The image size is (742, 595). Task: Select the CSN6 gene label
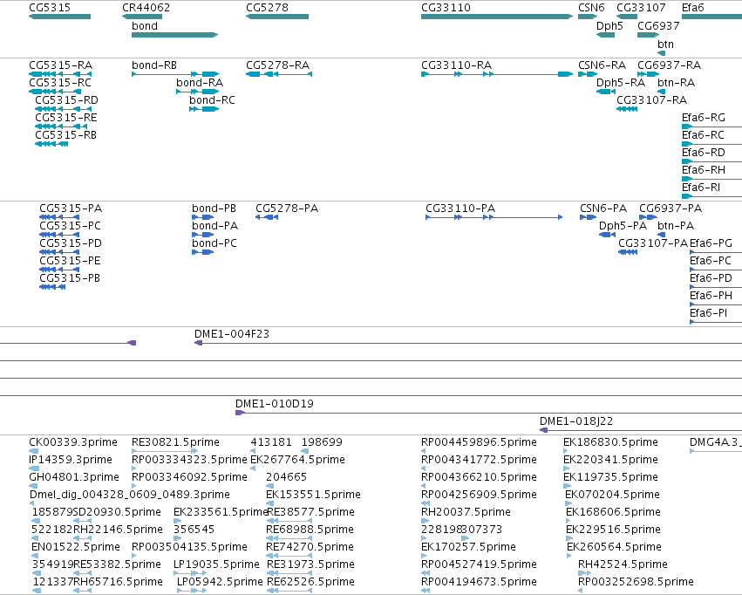pos(591,8)
